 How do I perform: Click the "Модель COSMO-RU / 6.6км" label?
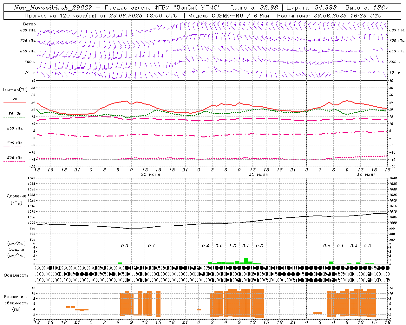(x=228, y=16)
